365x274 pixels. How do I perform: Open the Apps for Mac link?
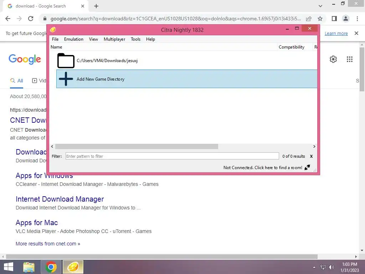click(x=37, y=223)
